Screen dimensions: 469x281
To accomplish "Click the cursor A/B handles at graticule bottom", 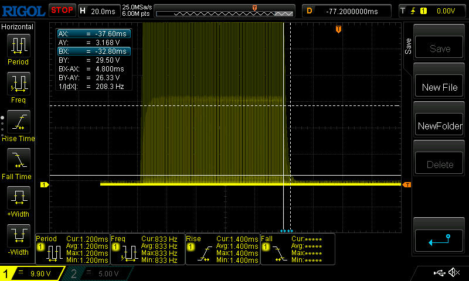I will (287, 231).
